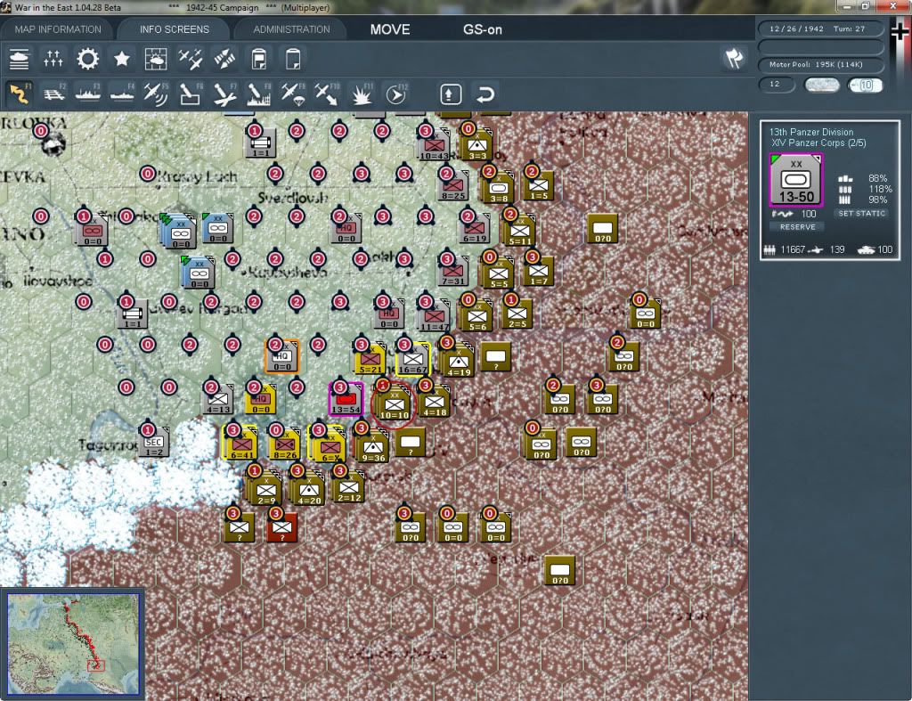Viewport: 912px width, 701px height.
Task: Select the 5=21 yellow unit on map
Action: coord(370,360)
